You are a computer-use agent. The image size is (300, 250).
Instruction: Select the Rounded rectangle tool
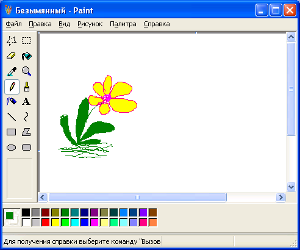(27, 148)
